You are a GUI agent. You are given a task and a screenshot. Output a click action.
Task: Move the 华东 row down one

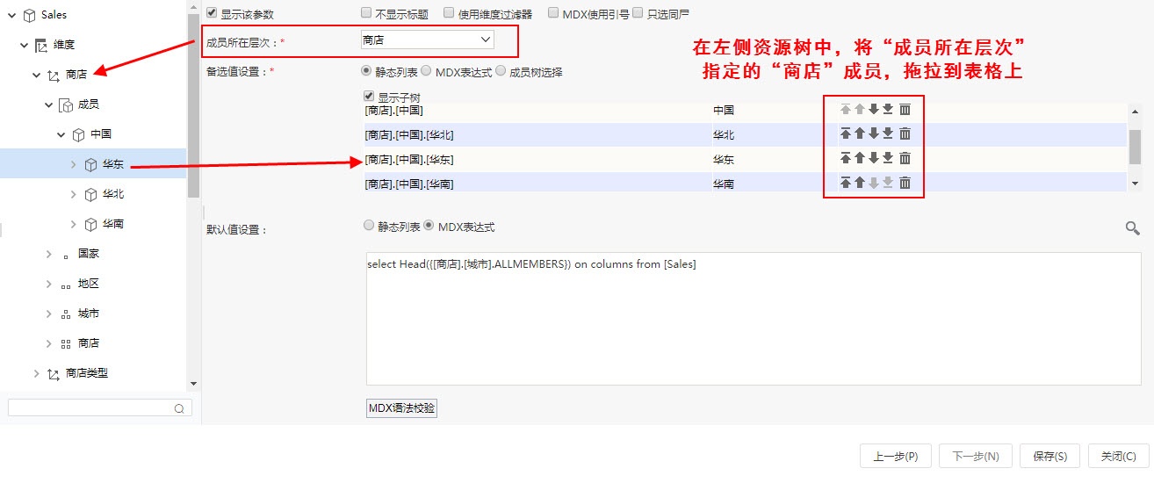coord(873,158)
